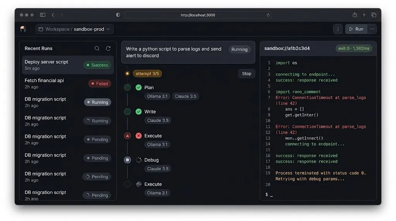
Task: Click the Running badge with spinner icon
Action: pos(97,121)
